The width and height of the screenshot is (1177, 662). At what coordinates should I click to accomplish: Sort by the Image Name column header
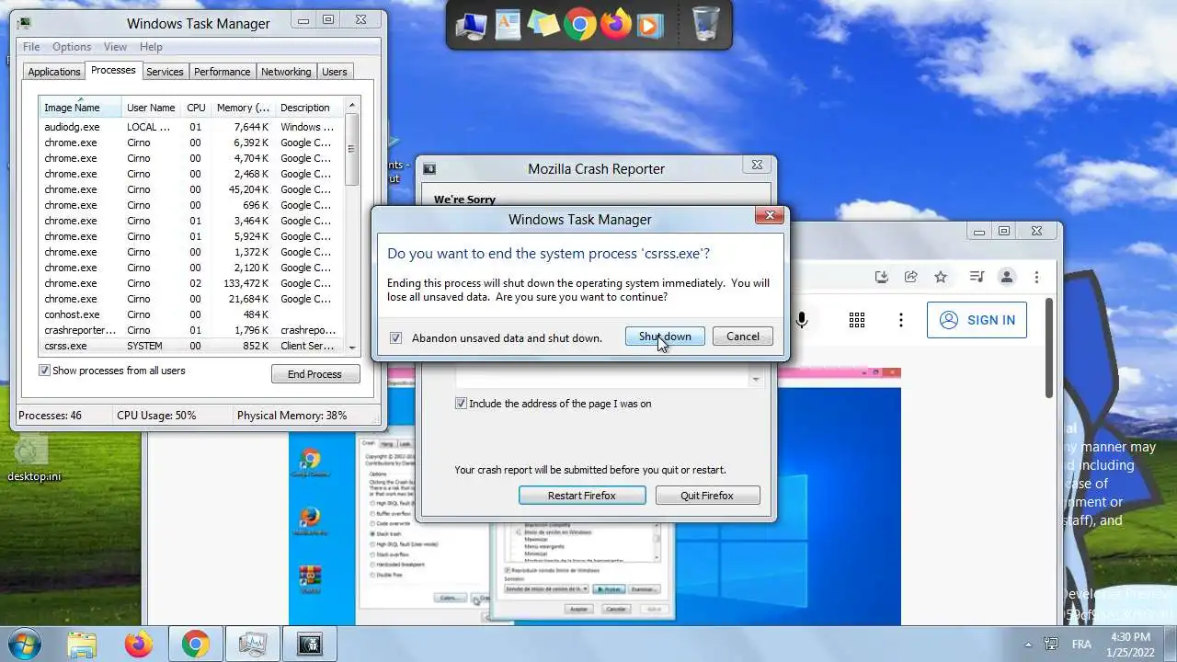tap(80, 108)
